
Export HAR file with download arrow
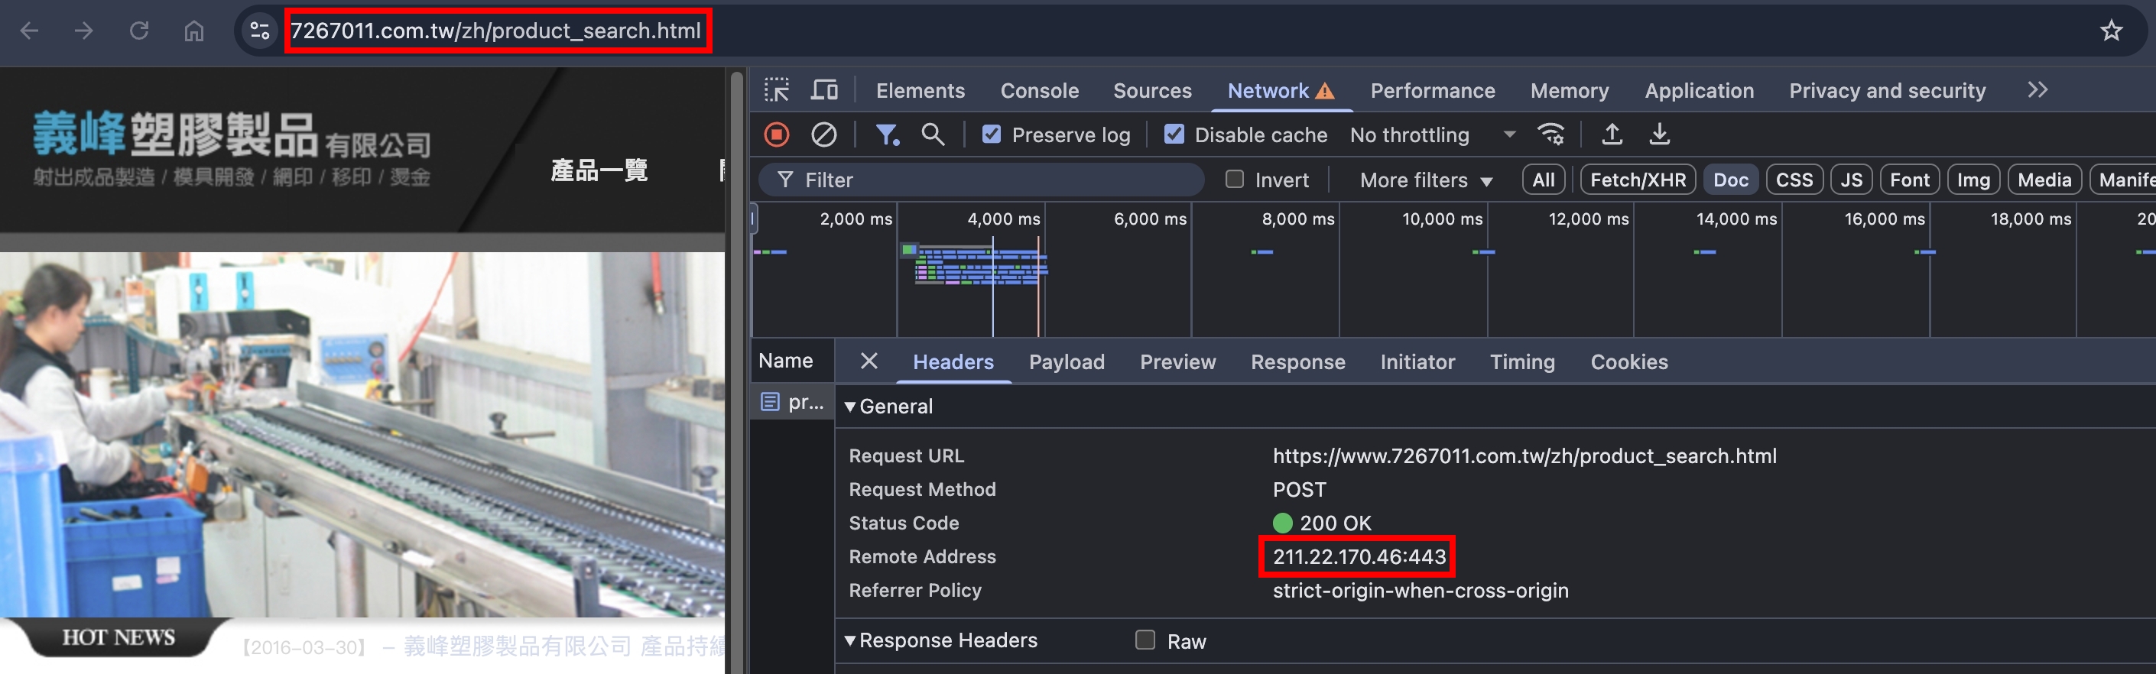click(x=1659, y=134)
